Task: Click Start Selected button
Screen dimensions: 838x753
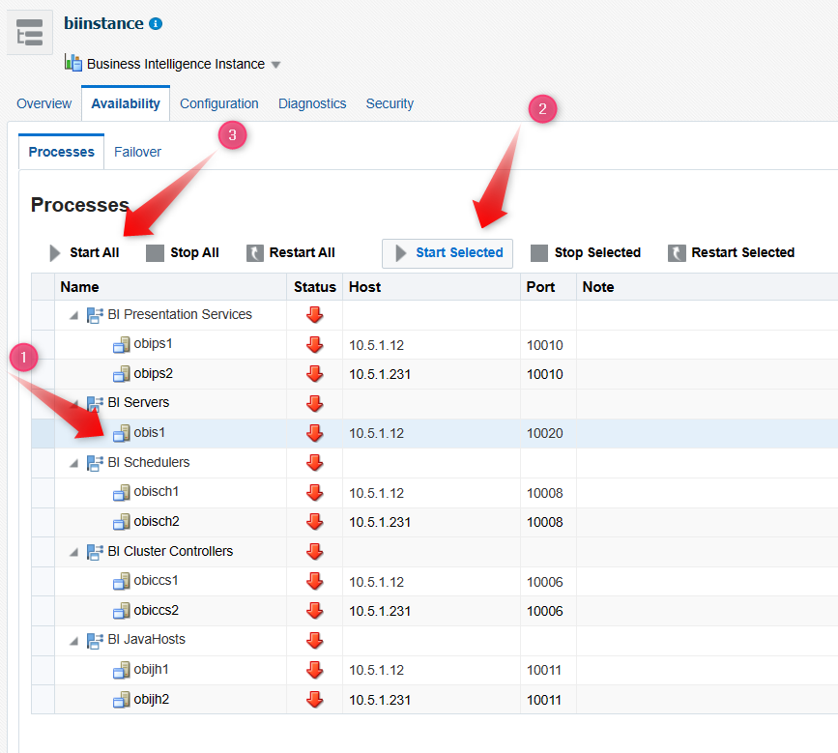Action: [448, 253]
